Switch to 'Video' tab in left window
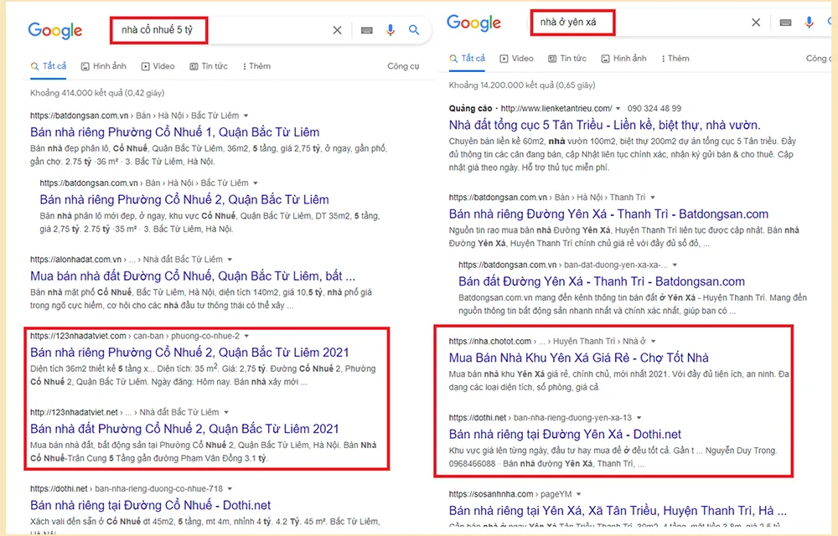The height and width of the screenshot is (536, 838). click(x=158, y=66)
